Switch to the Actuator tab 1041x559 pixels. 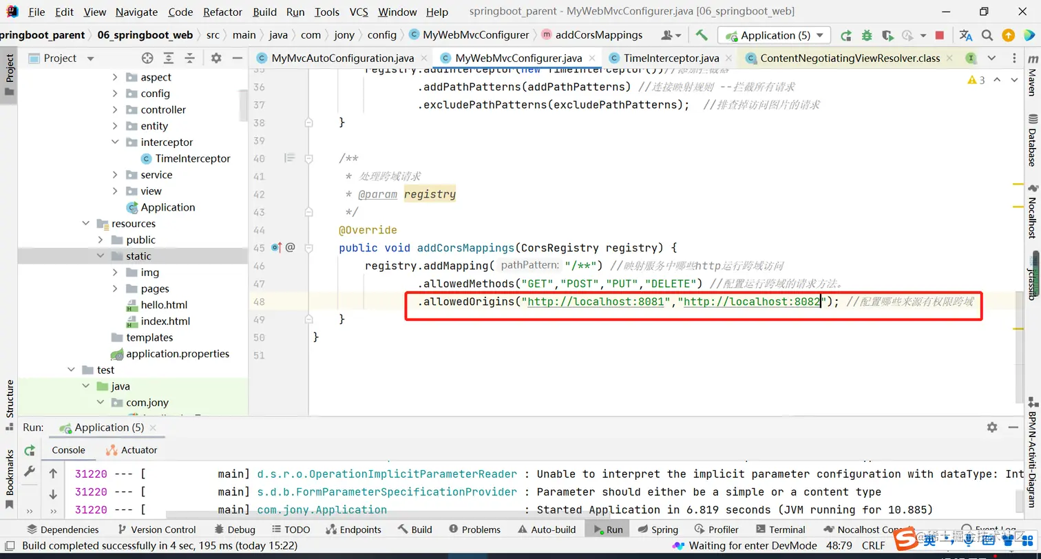132,450
